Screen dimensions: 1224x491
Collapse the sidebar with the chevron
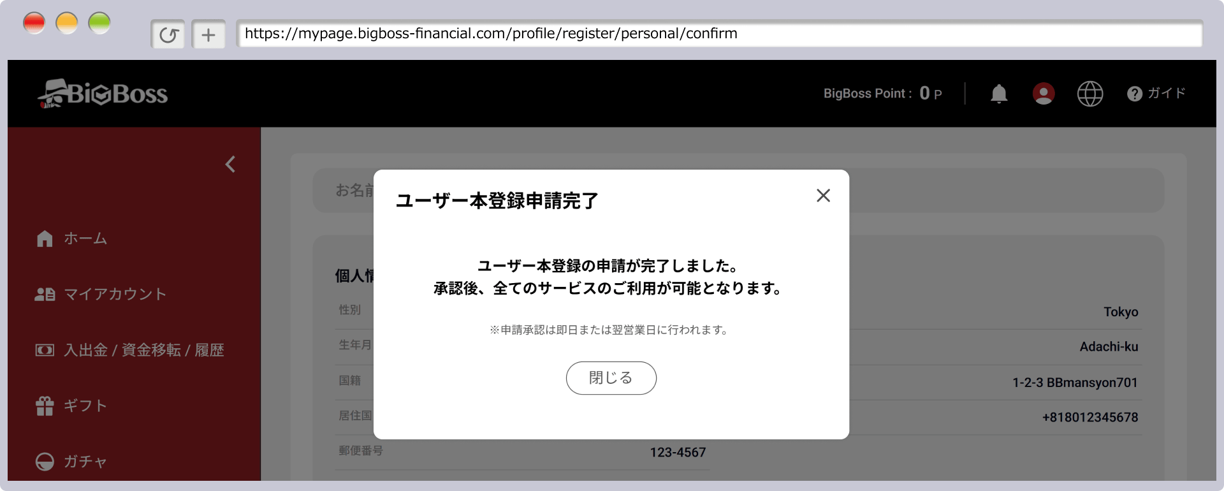(230, 165)
